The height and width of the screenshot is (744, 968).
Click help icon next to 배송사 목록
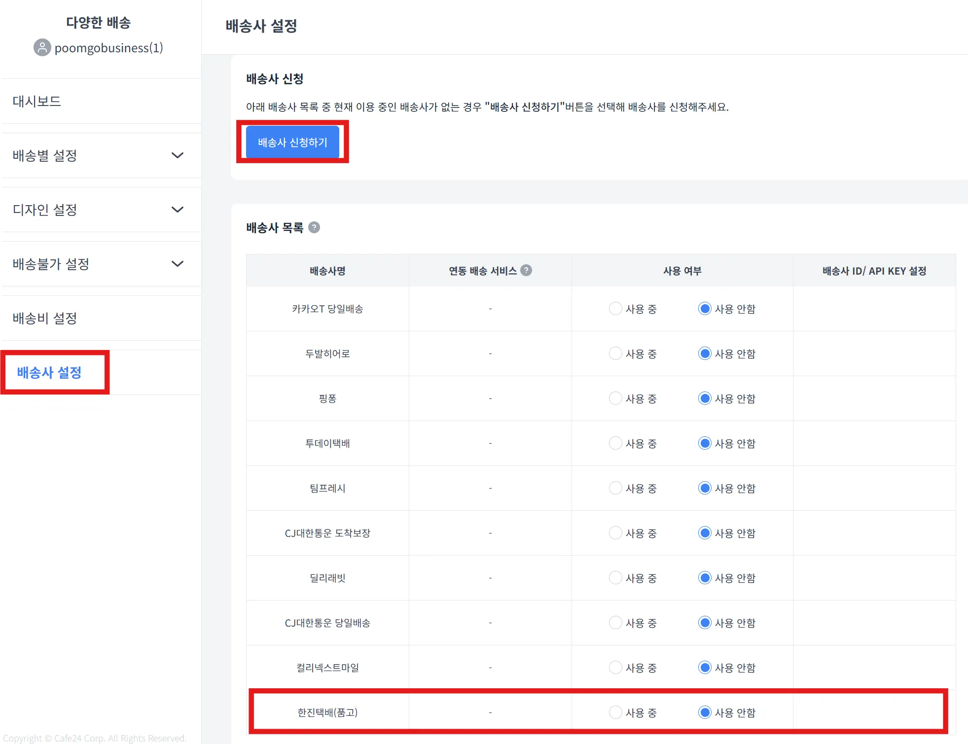coord(314,227)
